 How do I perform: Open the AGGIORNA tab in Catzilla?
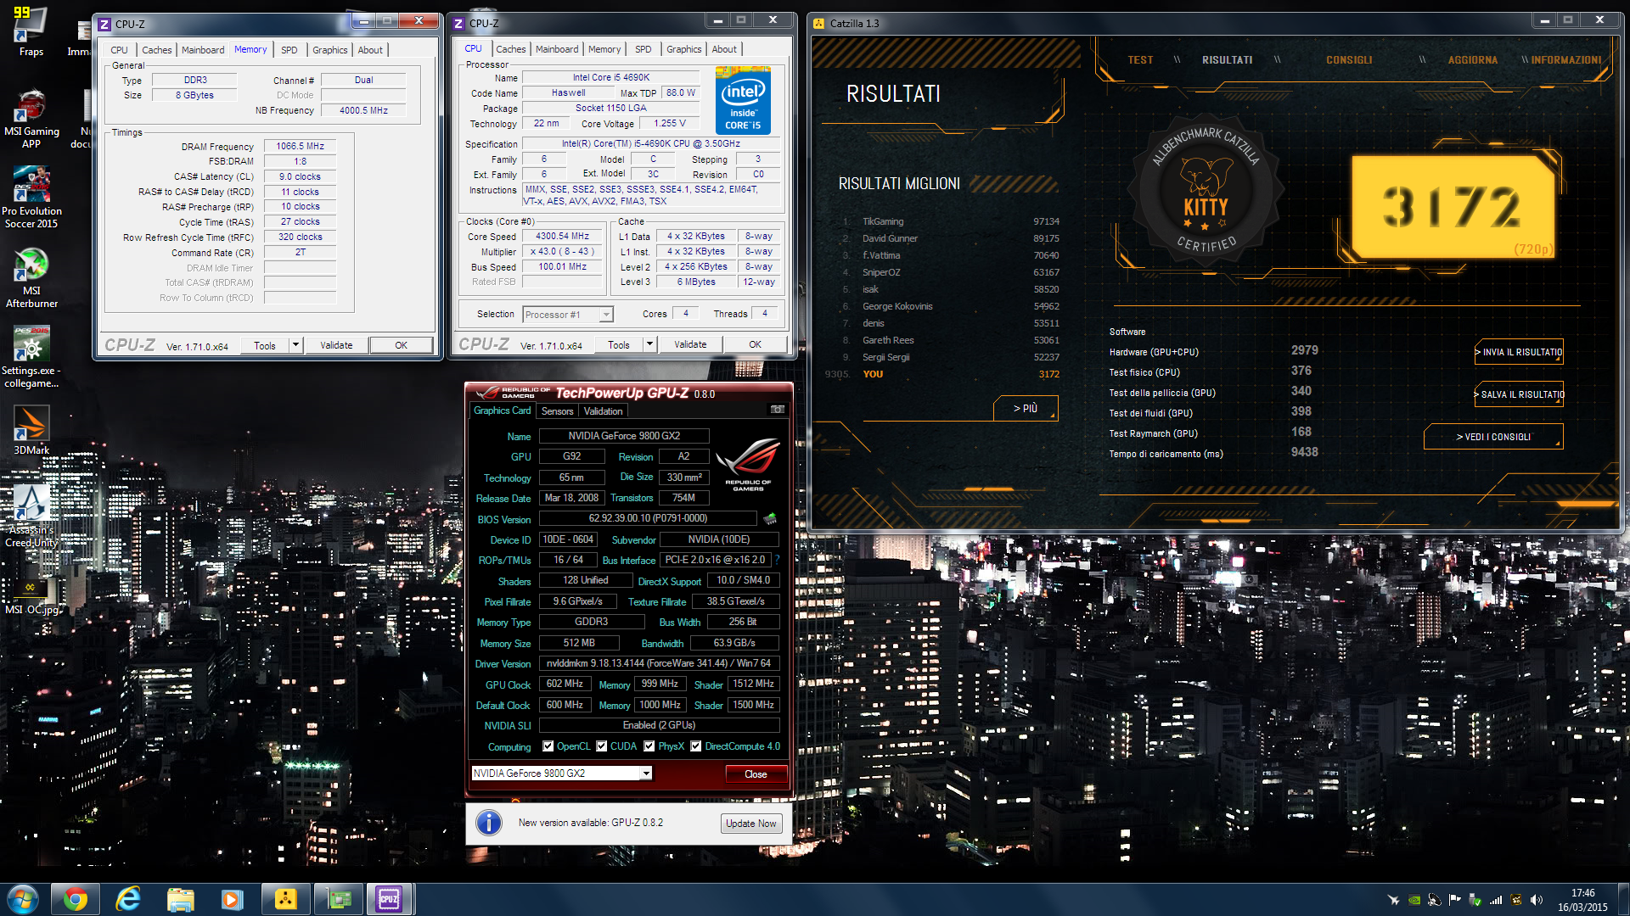(x=1472, y=60)
